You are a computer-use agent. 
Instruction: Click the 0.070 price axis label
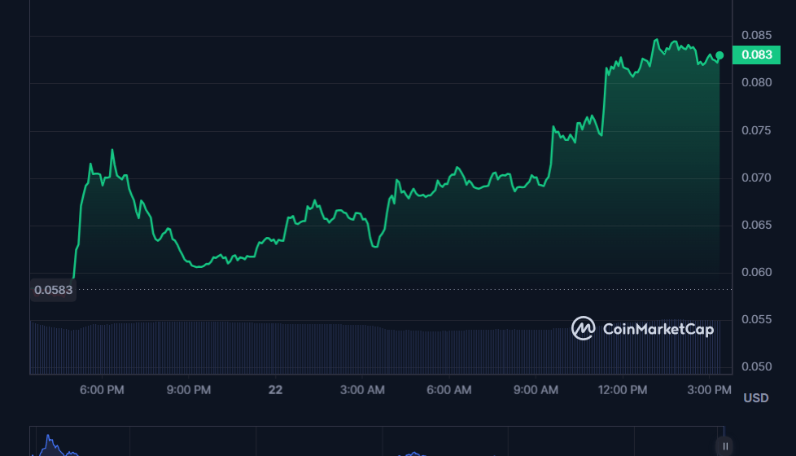pos(756,178)
